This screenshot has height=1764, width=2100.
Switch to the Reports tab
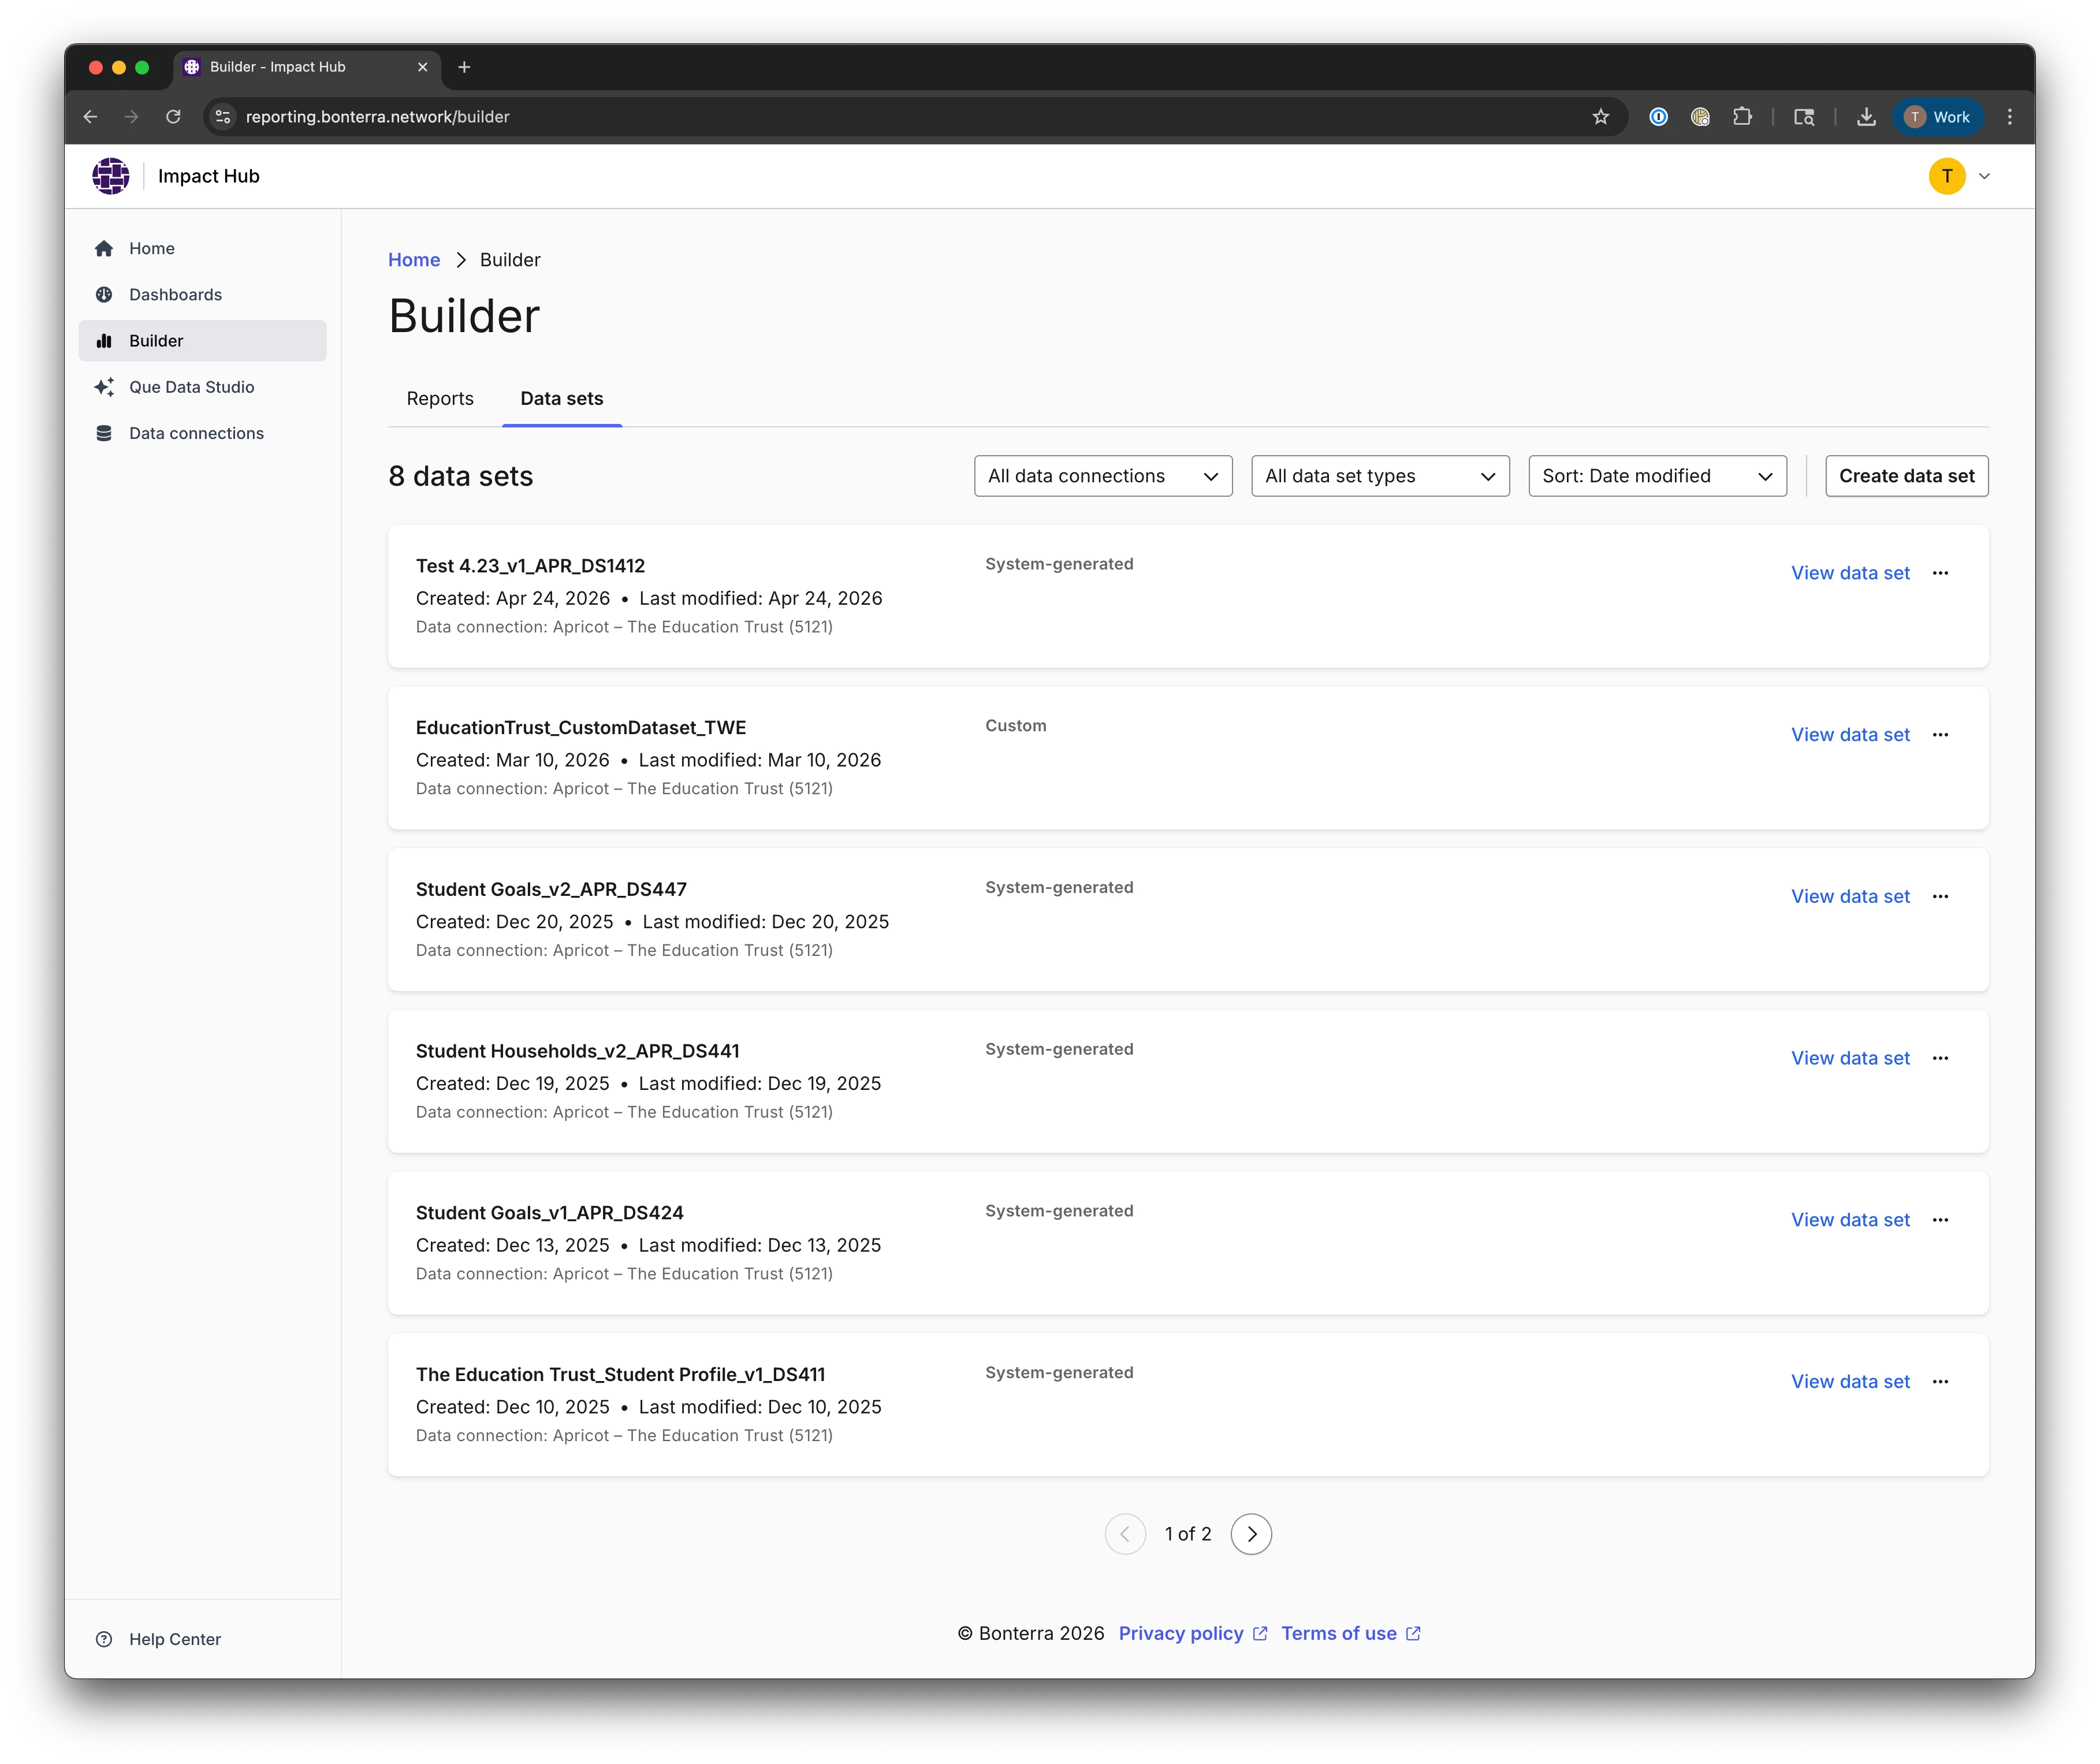440,399
